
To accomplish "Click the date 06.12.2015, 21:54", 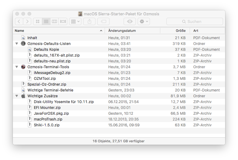I will [x=123, y=102].
